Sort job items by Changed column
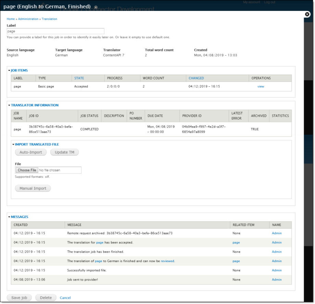This screenshot has height=304, width=315. click(x=196, y=78)
